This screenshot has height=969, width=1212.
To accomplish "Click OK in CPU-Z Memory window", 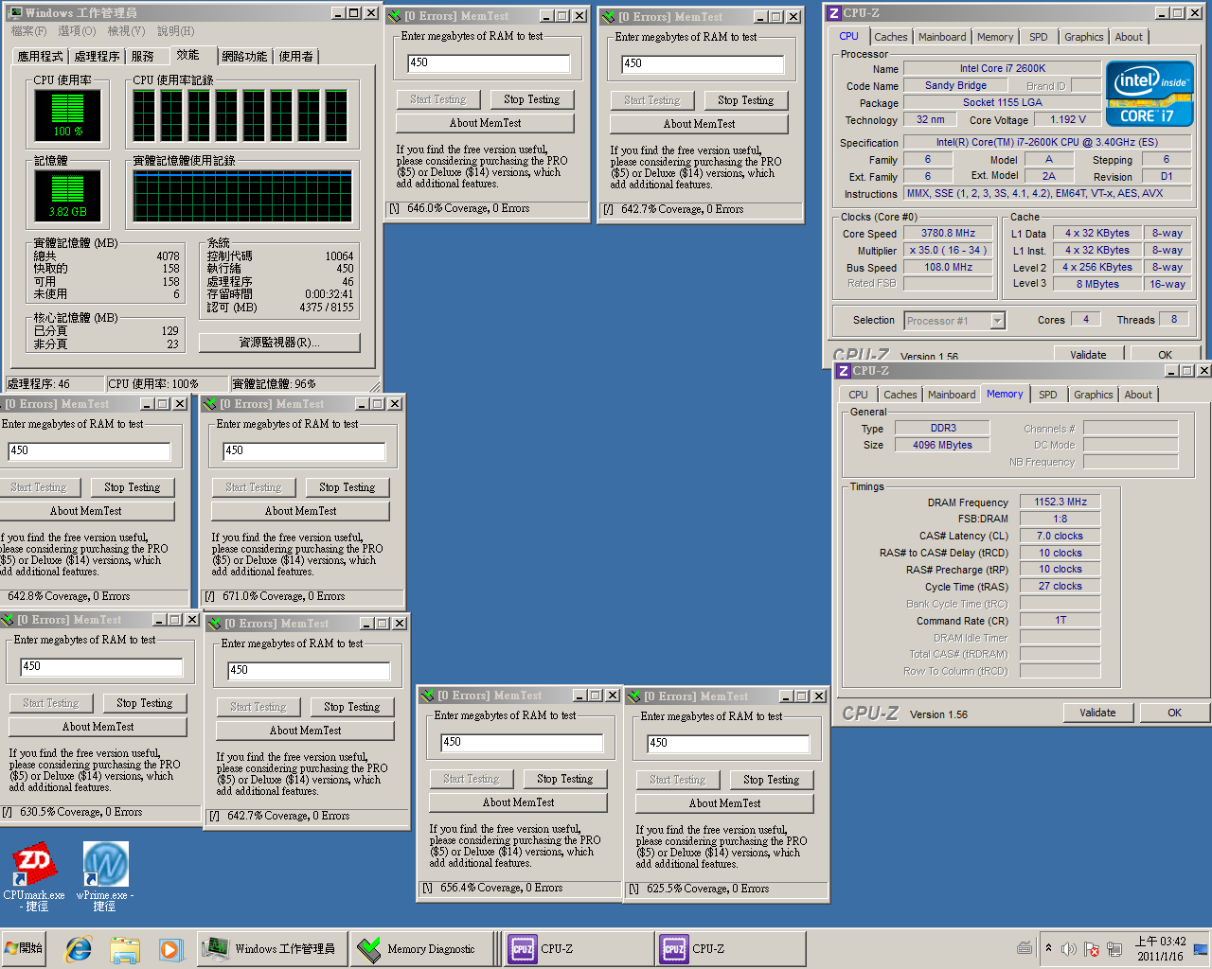I will click(1174, 713).
